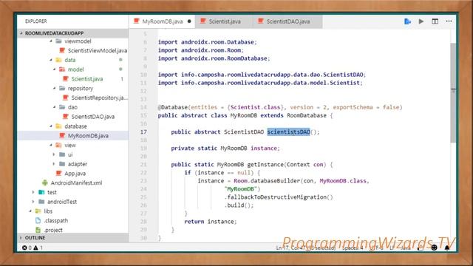Screen dimensions: 473x266
Task: Collapse the dao folder arrow
Action: [x=55, y=107]
